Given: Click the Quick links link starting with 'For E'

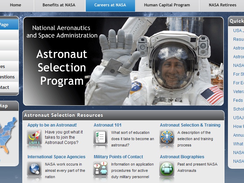Looking at the screenshot, I should 238,83.
